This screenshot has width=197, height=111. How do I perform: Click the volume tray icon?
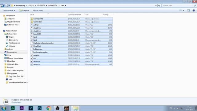(178, 108)
